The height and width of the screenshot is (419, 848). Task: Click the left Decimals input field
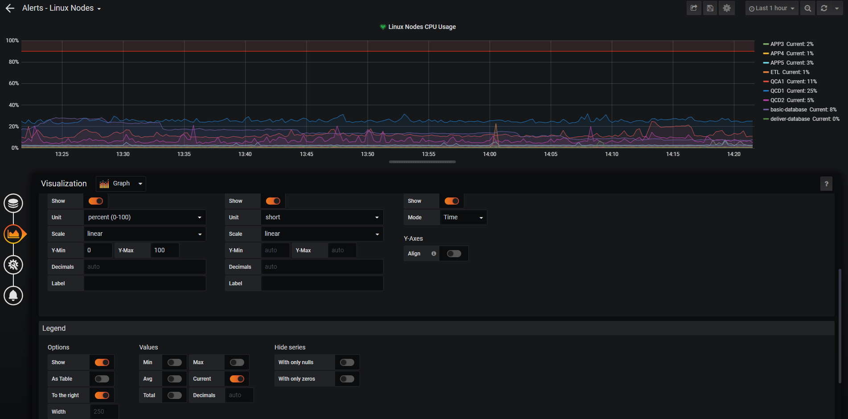click(x=145, y=267)
